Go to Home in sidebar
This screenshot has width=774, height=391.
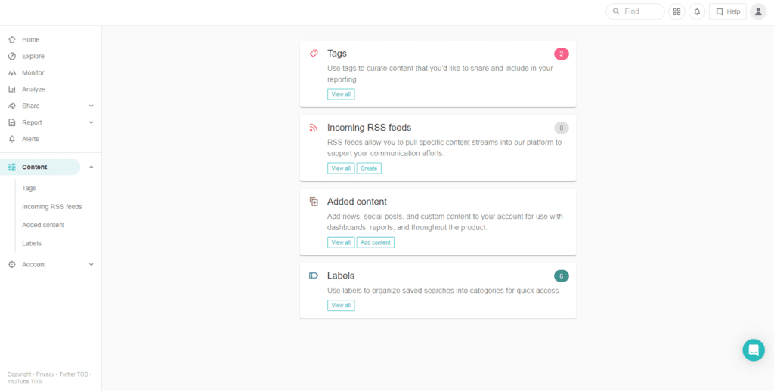click(x=30, y=39)
